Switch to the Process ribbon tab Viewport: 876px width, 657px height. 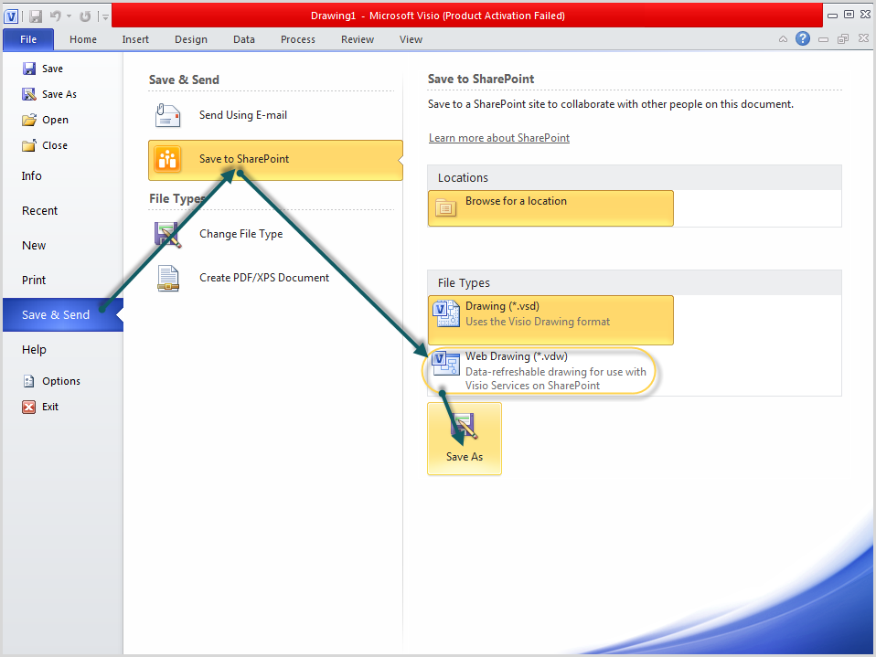298,39
